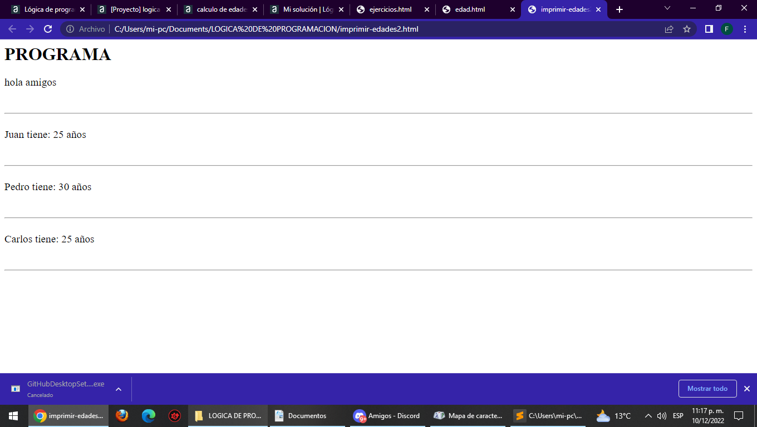Click 'Mostrar todo' downloads button
This screenshot has width=757, height=427.
[707, 389]
